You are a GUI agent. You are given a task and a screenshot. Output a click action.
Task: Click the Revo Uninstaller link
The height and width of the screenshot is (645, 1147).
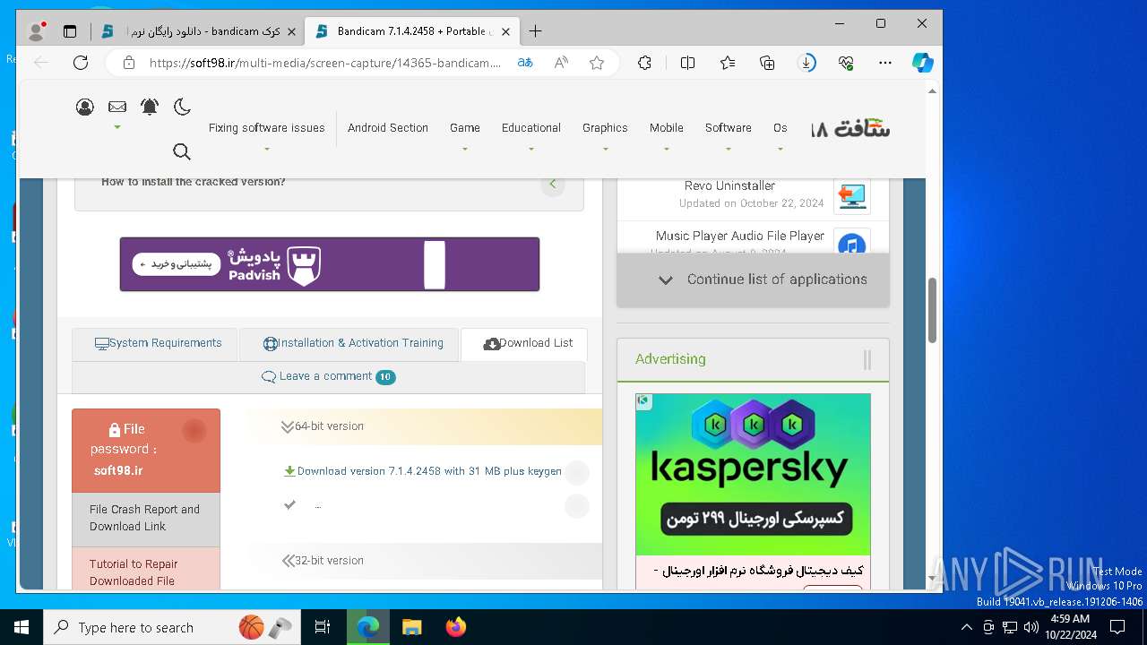click(x=729, y=186)
